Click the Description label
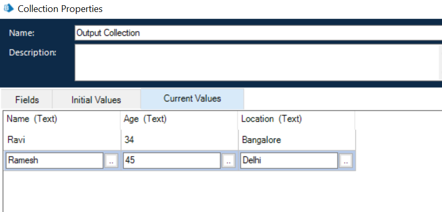442x212 pixels. point(33,53)
